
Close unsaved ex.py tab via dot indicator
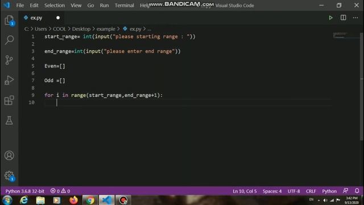click(x=58, y=18)
